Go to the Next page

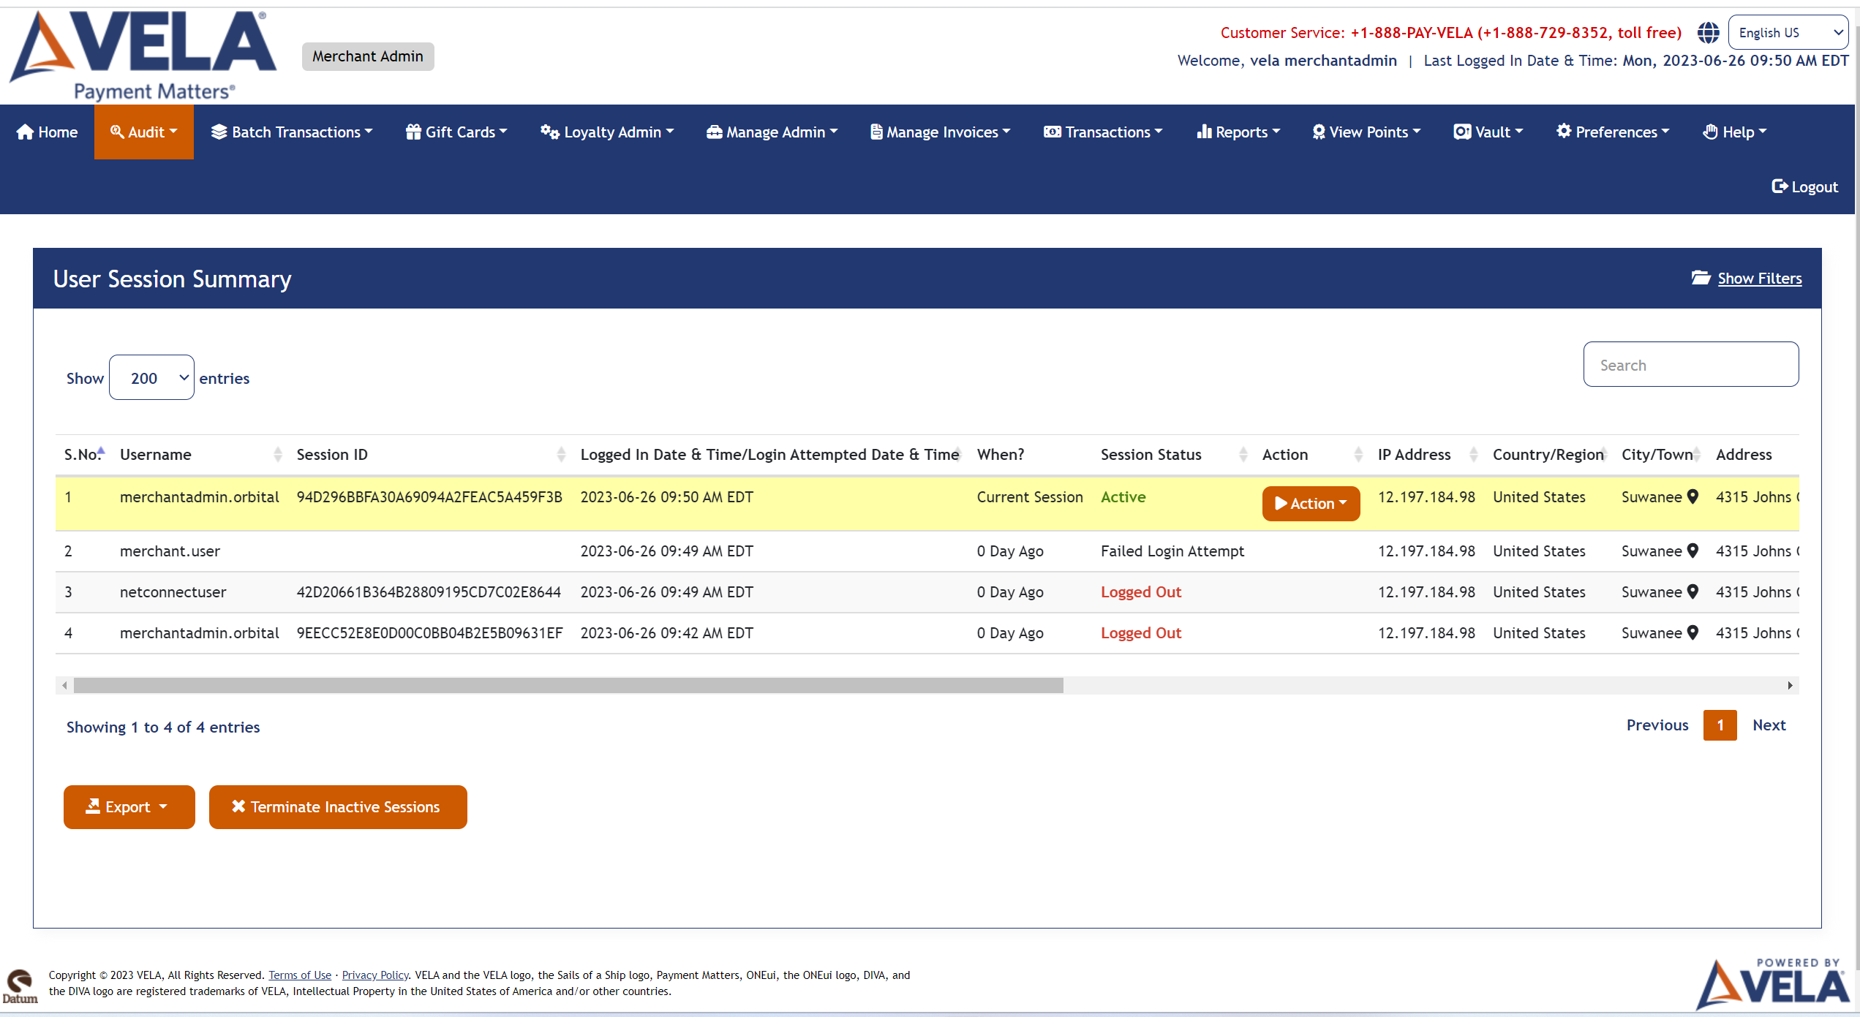point(1769,725)
